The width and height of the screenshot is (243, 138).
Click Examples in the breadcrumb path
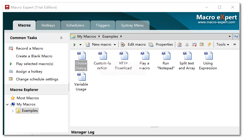pos(110,36)
